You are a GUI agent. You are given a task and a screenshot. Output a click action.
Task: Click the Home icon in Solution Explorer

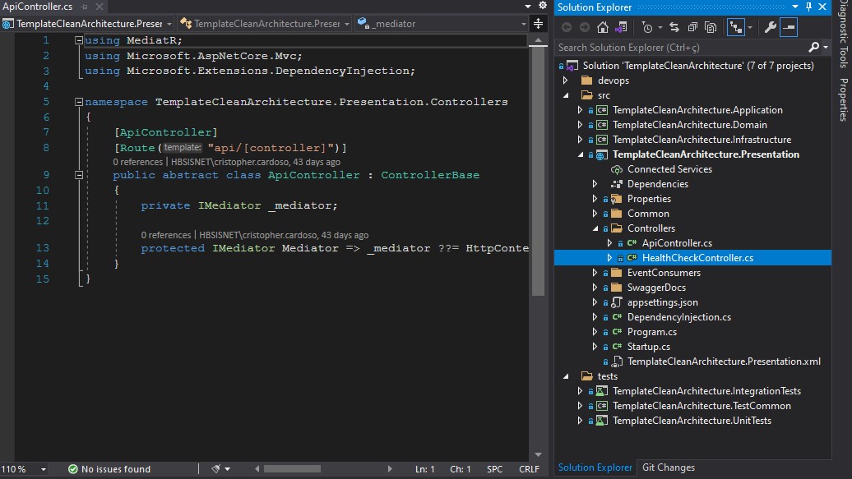tap(603, 26)
